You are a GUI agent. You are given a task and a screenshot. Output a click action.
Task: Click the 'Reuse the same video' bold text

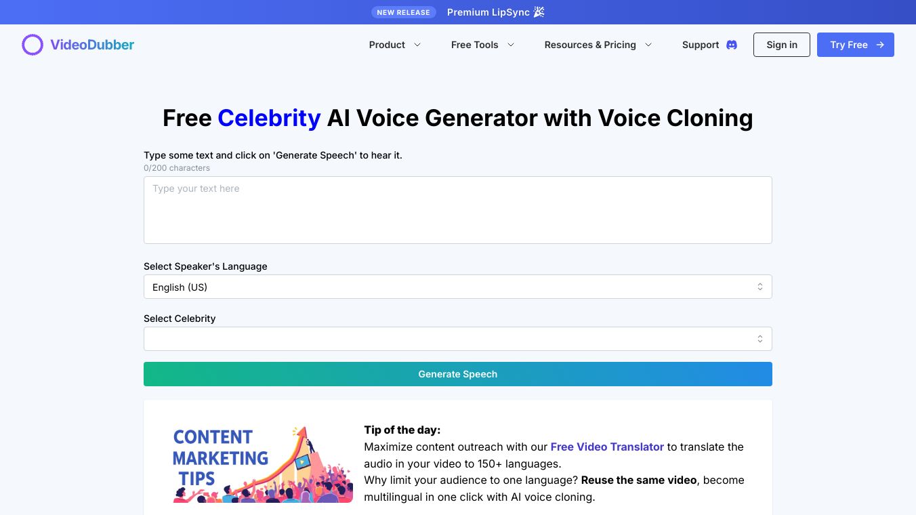click(639, 480)
